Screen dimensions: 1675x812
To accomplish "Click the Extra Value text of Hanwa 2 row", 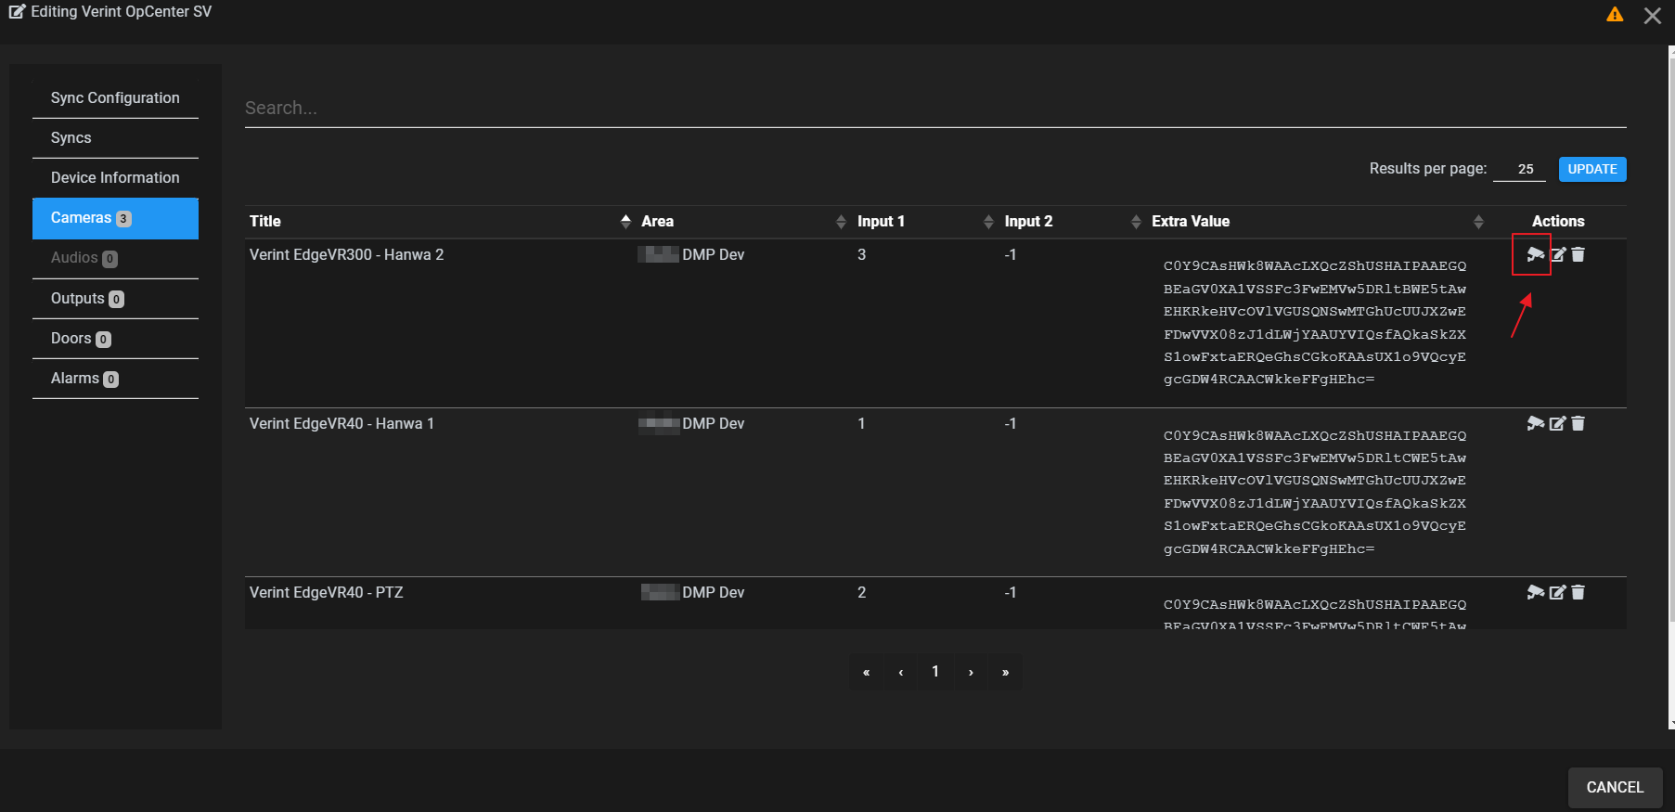I will 1315,323.
